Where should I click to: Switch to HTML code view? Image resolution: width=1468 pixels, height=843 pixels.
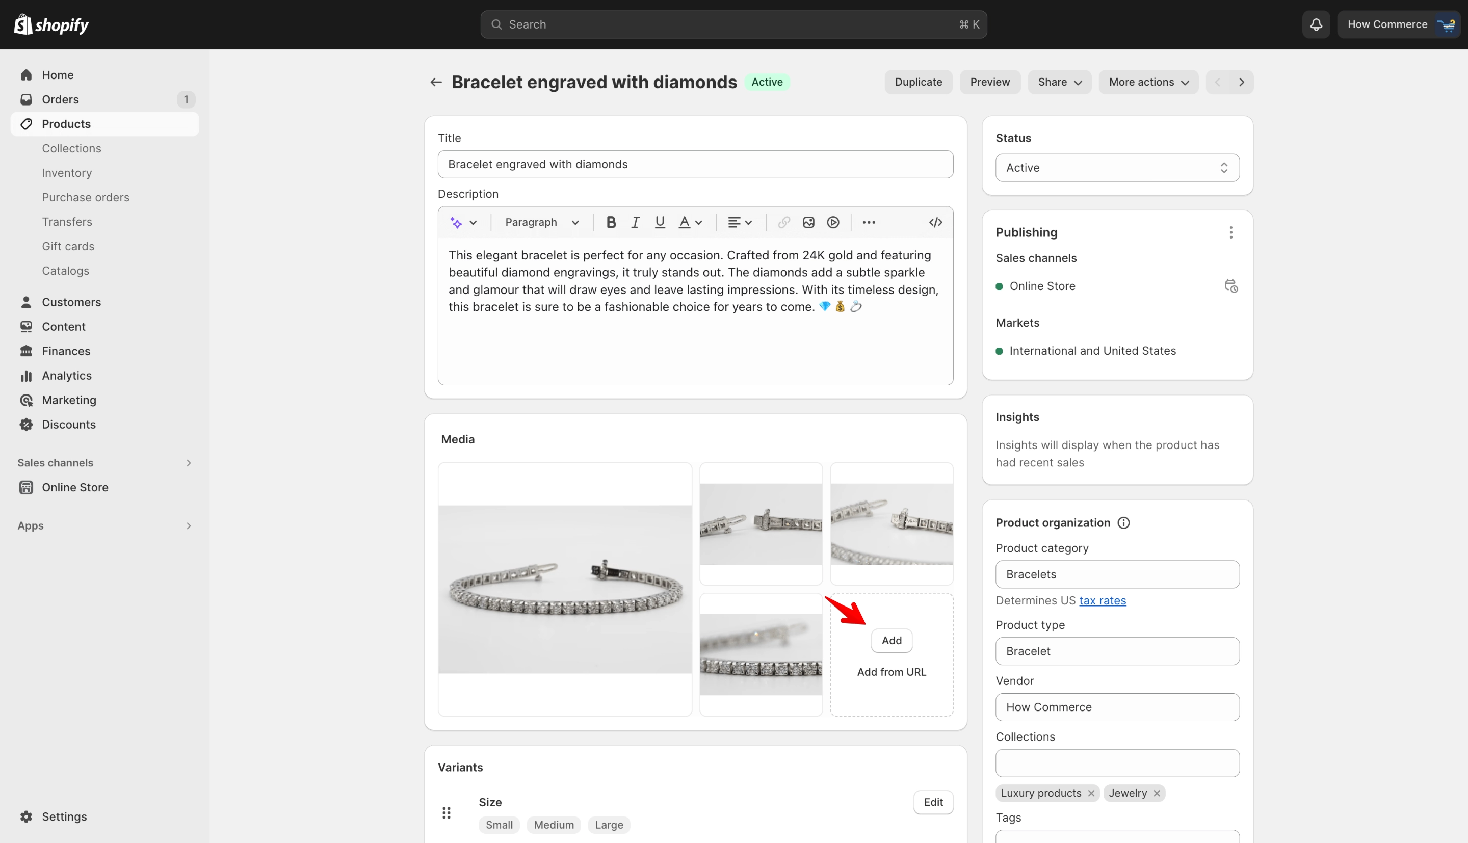(935, 222)
